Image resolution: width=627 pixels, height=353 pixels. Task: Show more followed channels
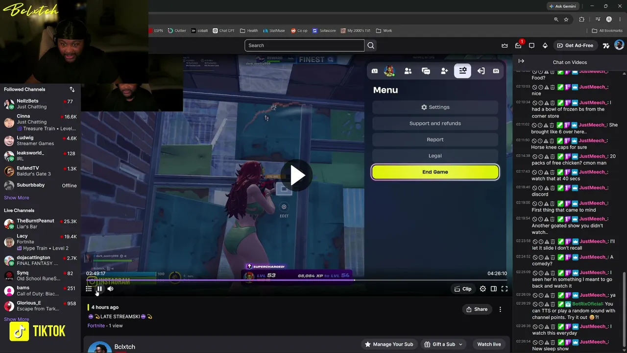click(17, 198)
